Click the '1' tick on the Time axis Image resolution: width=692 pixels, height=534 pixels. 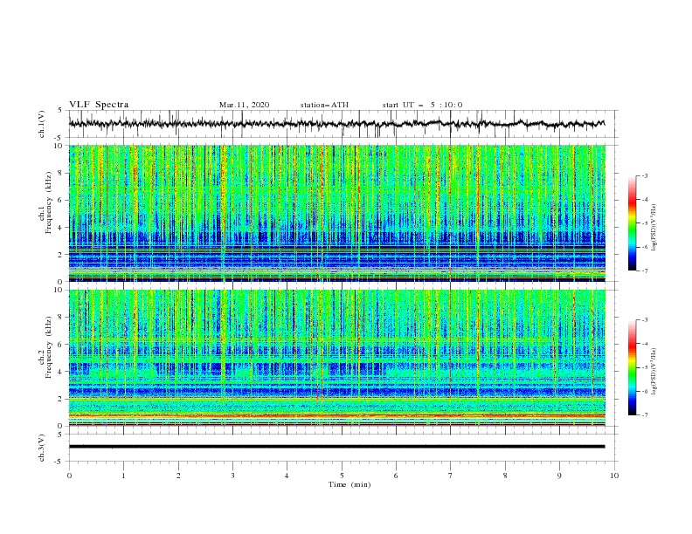tap(123, 476)
